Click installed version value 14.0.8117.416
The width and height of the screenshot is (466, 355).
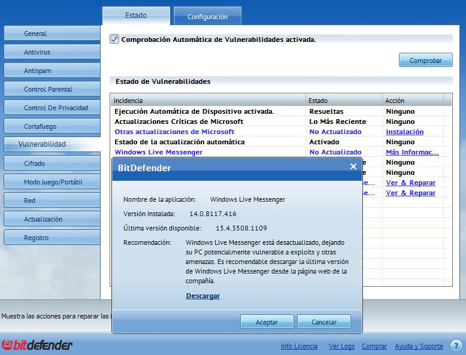pyautogui.click(x=213, y=214)
